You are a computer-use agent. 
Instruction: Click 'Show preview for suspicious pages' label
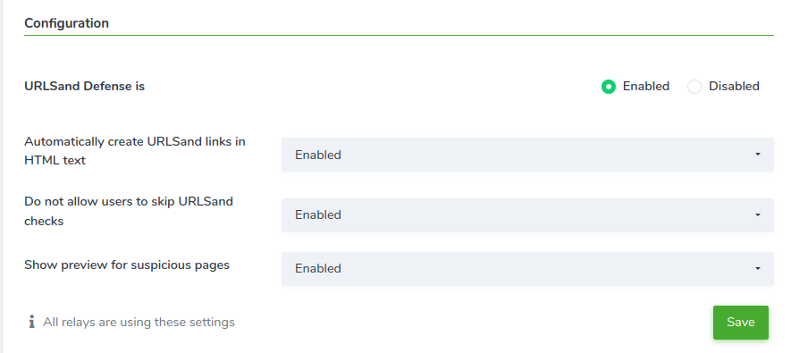coord(127,265)
